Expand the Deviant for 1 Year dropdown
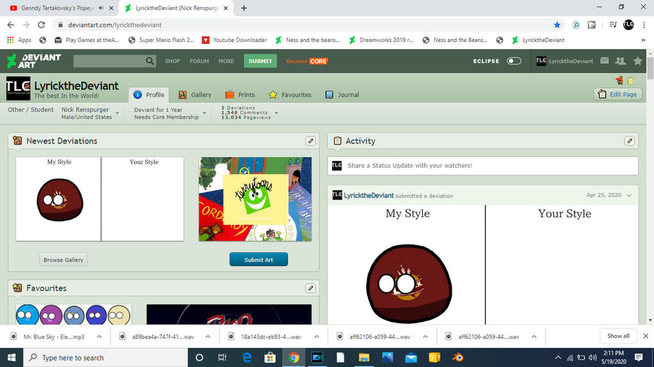 [204, 113]
